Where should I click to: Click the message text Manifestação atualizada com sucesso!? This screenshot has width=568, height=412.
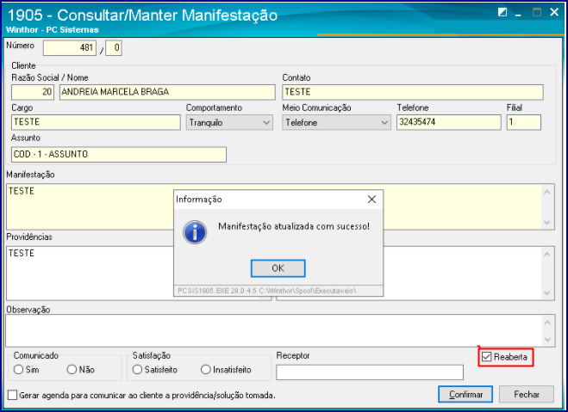(294, 226)
